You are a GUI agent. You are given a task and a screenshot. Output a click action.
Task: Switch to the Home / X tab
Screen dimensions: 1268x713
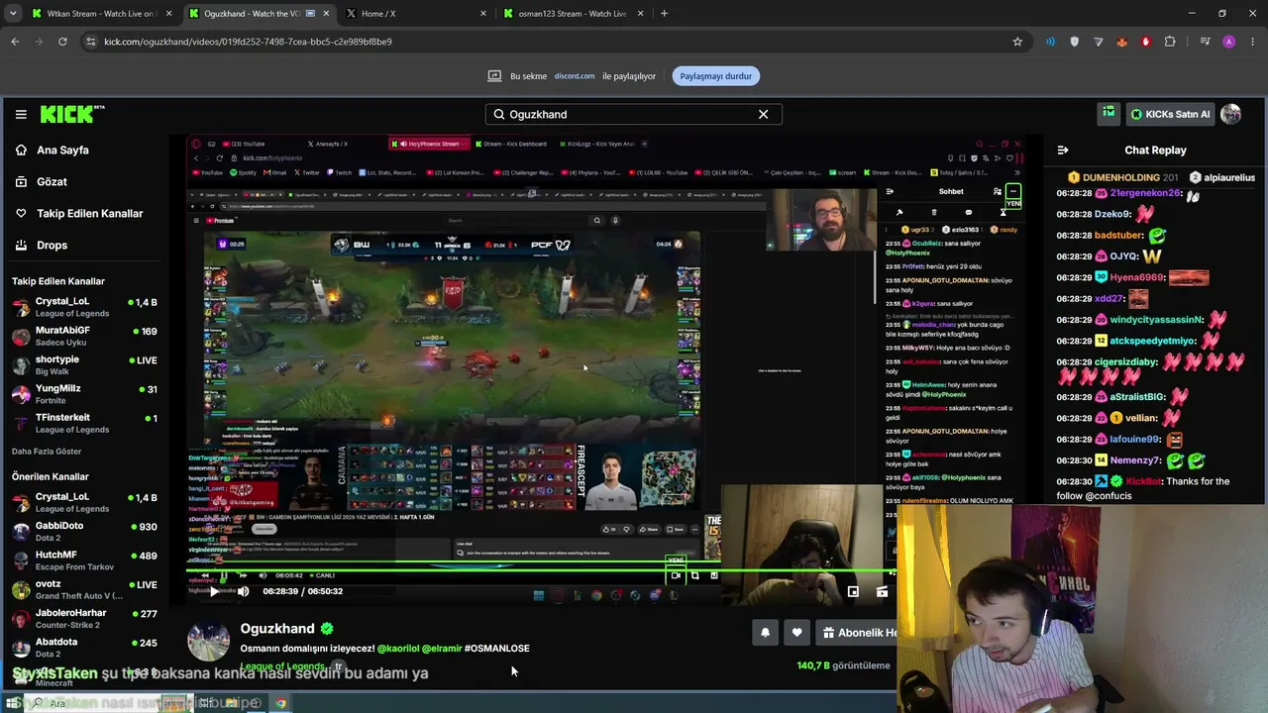pos(416,14)
